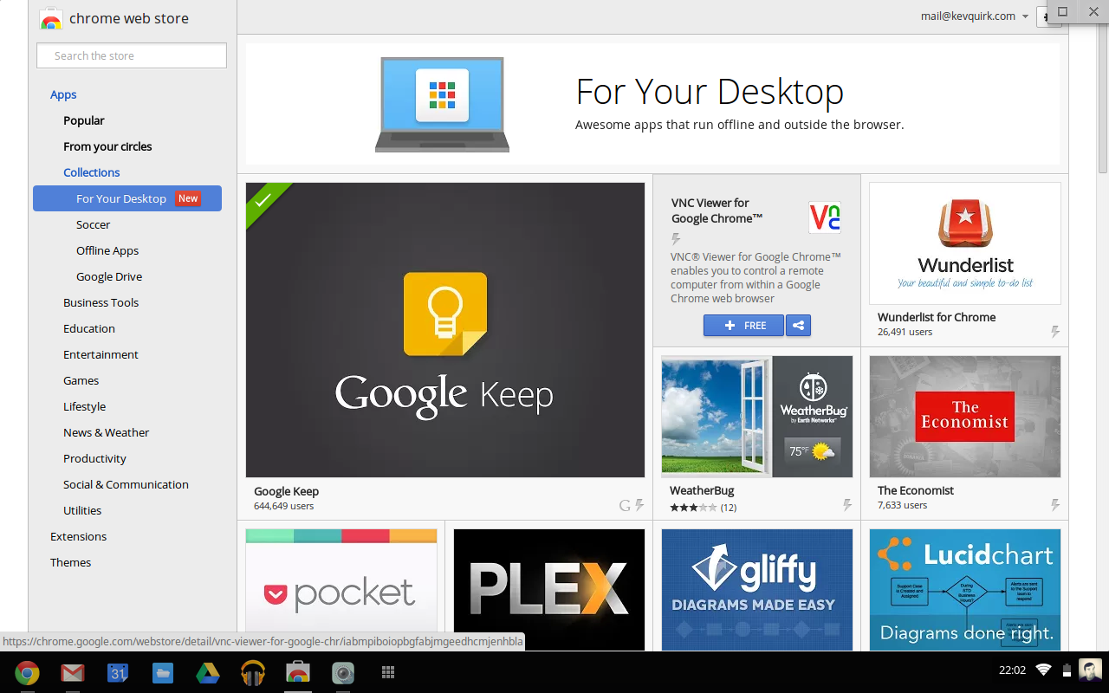Open the Games category link
Viewport: 1109px width, 693px height.
pos(81,380)
